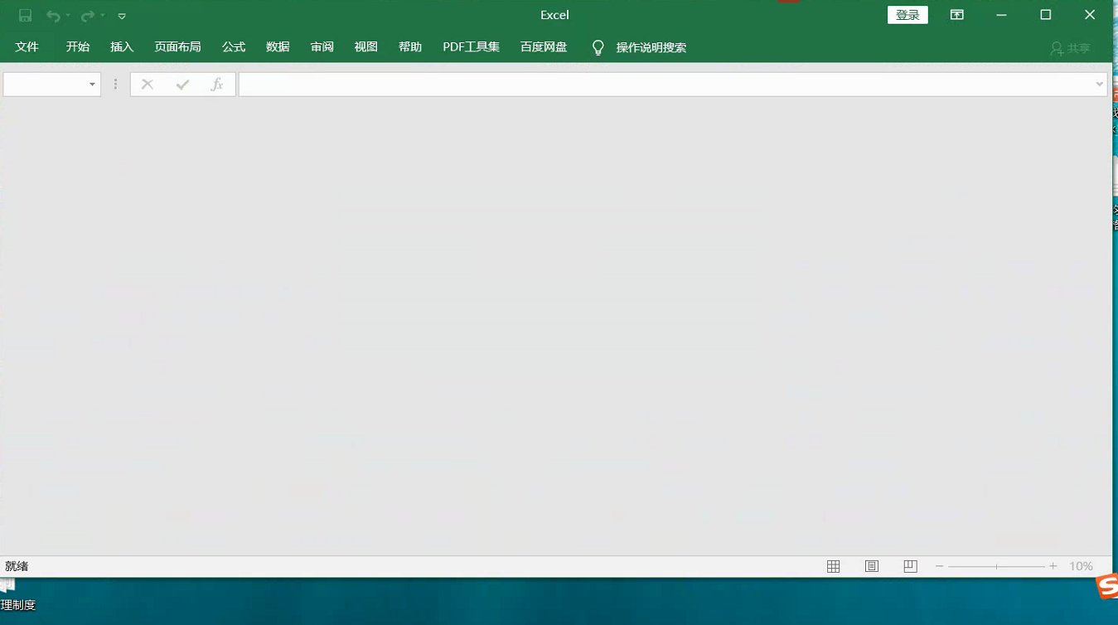Click the Insert Function fx icon

[x=217, y=85]
